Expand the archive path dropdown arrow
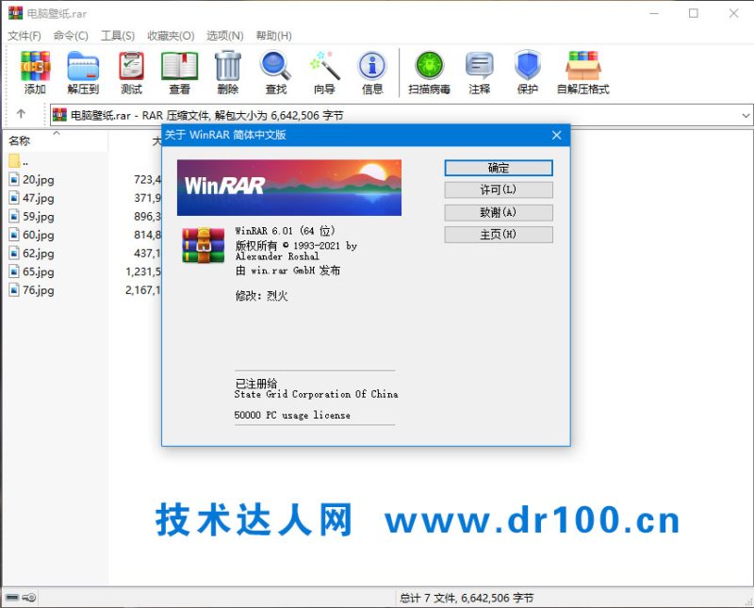The width and height of the screenshot is (754, 608). [x=746, y=115]
